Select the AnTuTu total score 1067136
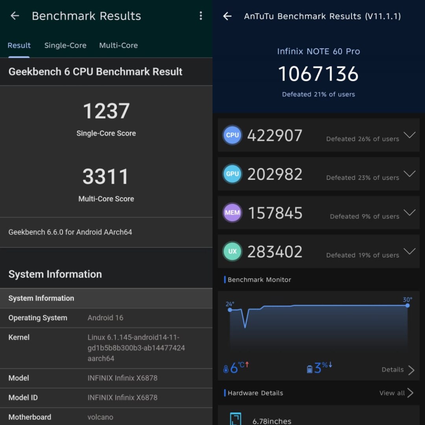This screenshot has height=425, width=425. 318,74
